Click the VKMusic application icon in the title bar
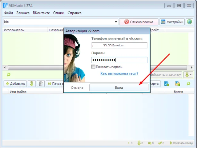Image resolution: width=197 pixels, height=148 pixels. pos(5,6)
